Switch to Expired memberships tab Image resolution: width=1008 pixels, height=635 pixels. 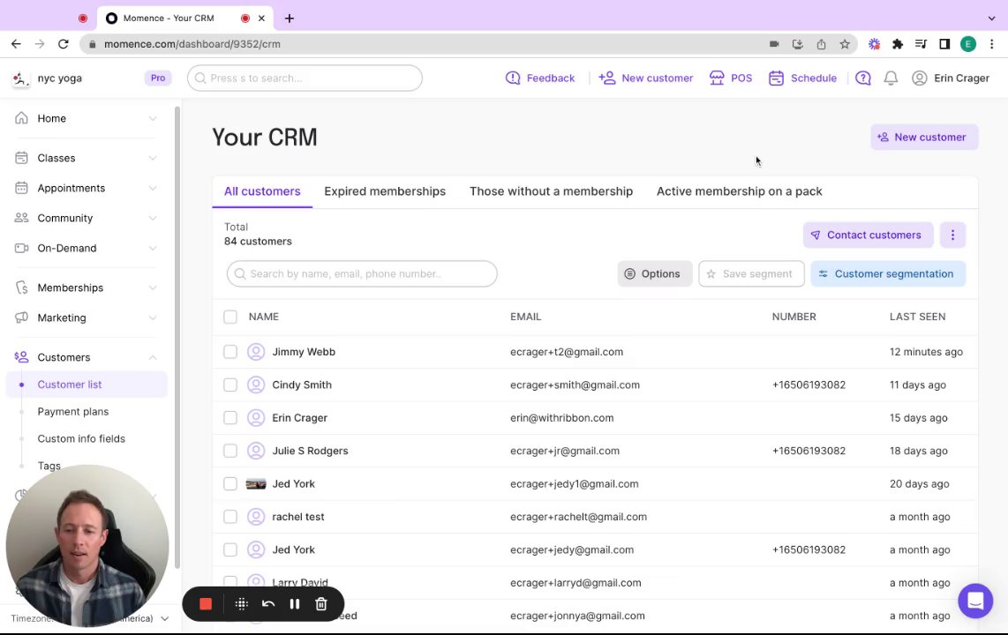tap(385, 191)
